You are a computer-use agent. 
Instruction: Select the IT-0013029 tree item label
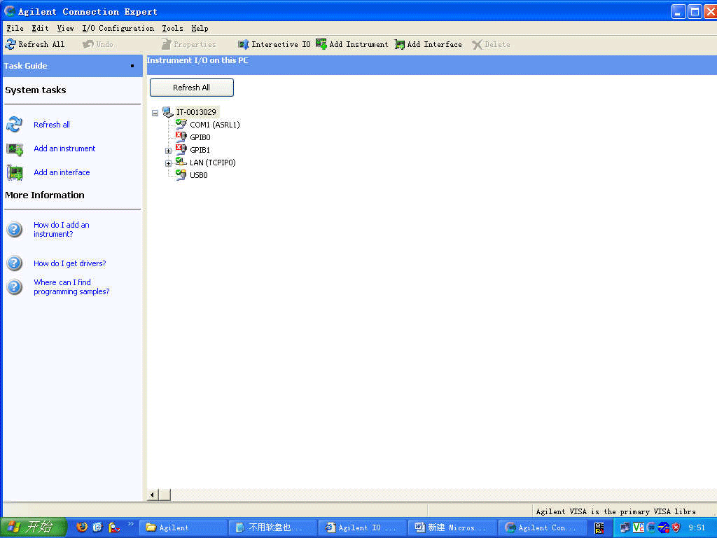tap(196, 112)
